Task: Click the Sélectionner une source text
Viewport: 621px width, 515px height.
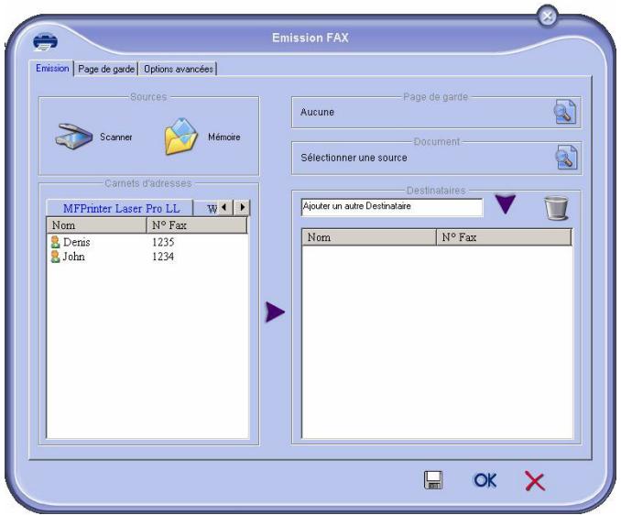Action: click(x=354, y=158)
